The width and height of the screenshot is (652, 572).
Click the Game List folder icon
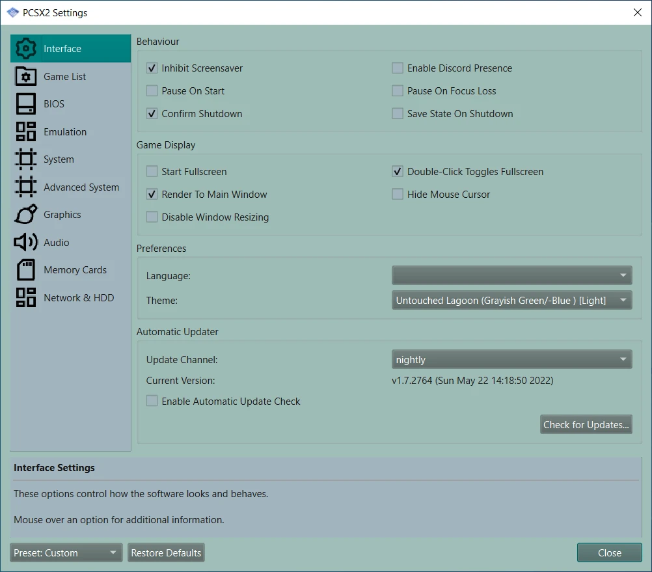pyautogui.click(x=25, y=77)
